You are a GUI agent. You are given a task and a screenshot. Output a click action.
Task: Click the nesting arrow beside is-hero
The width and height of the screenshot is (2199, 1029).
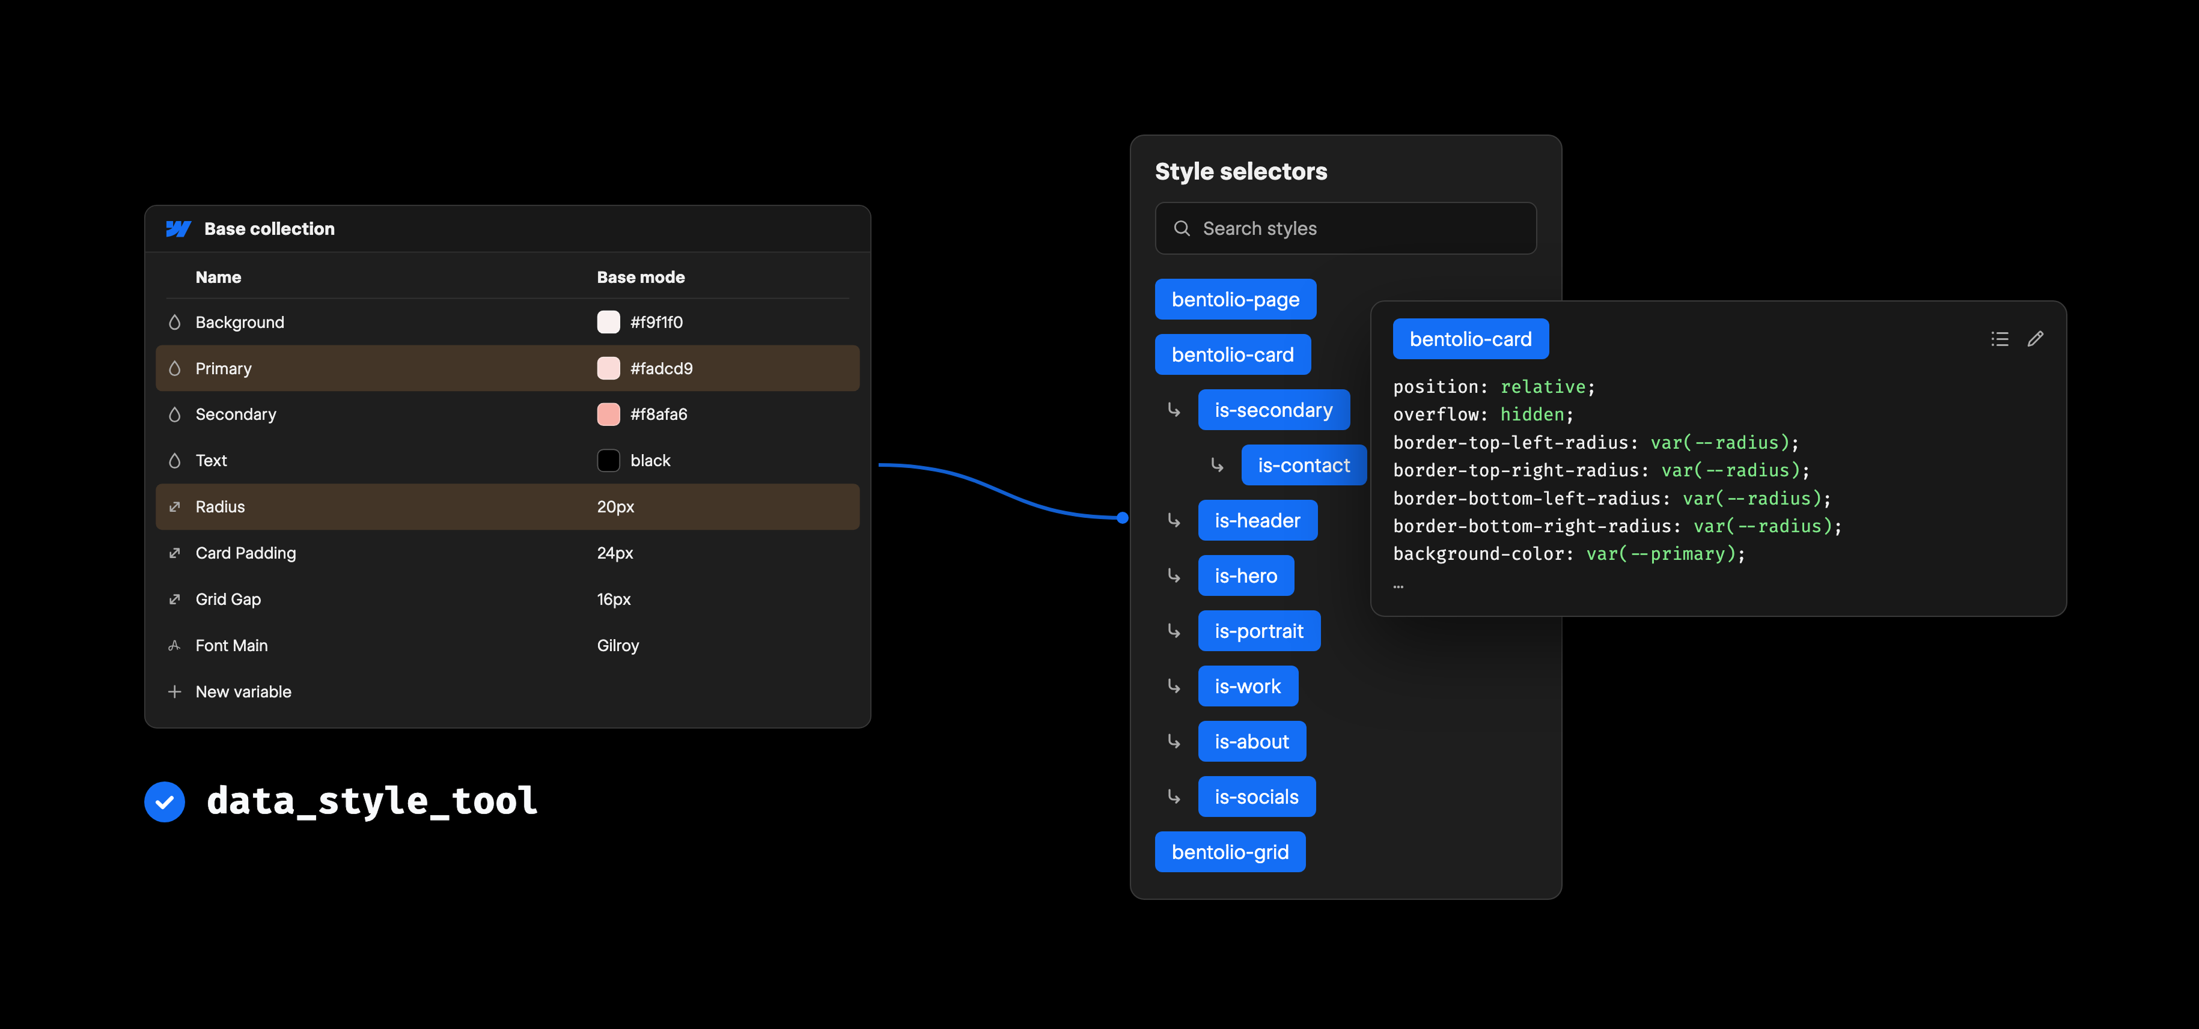[x=1174, y=576]
